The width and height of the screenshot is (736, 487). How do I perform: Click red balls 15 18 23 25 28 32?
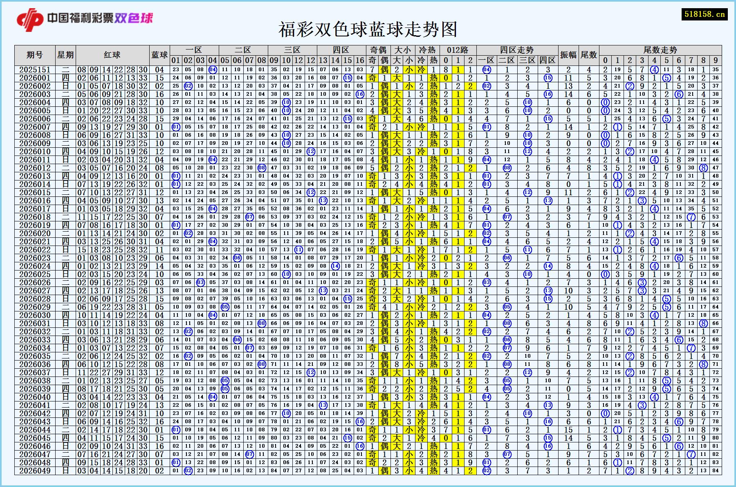(x=112, y=250)
